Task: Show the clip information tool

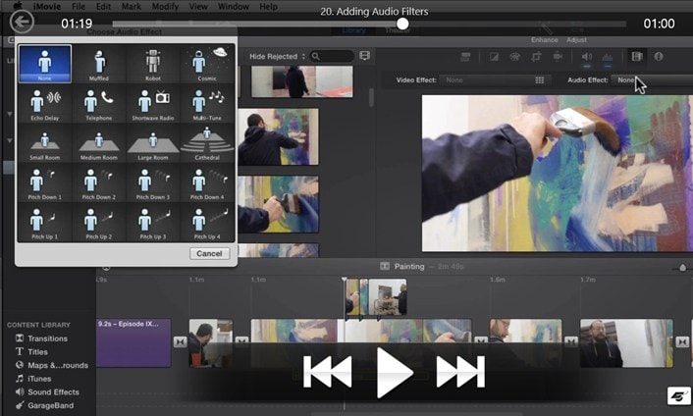Action: pos(659,57)
